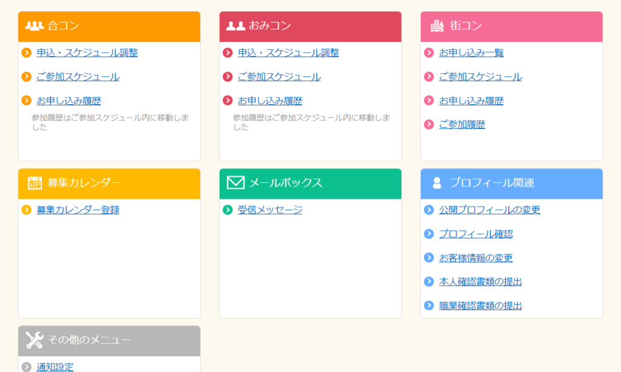Screen dimensions: 621x372
Task: Select 職業確認書類の提出 link
Action: tap(480, 305)
